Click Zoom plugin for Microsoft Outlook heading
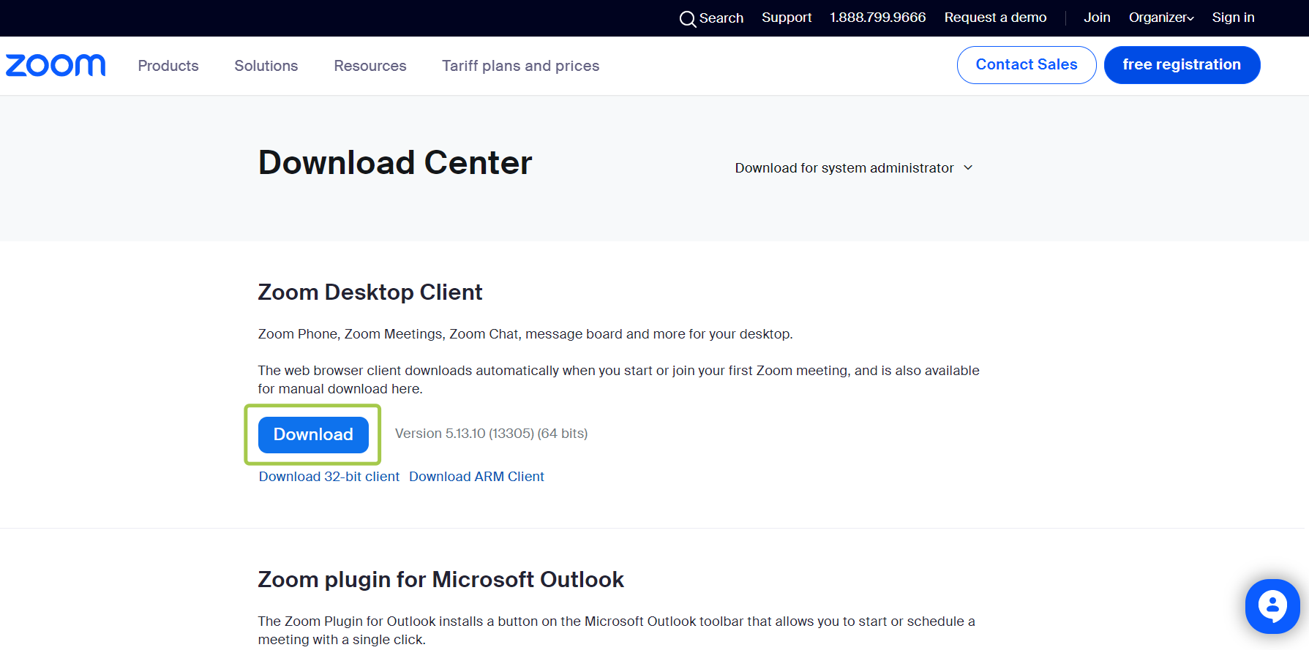 (x=440, y=580)
